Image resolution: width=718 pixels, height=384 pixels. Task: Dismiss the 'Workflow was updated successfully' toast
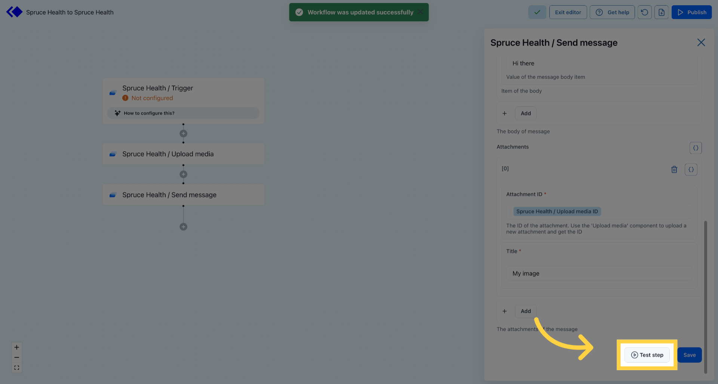420,12
